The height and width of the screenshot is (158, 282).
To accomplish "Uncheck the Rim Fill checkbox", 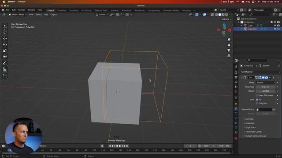I will (x=257, y=100).
